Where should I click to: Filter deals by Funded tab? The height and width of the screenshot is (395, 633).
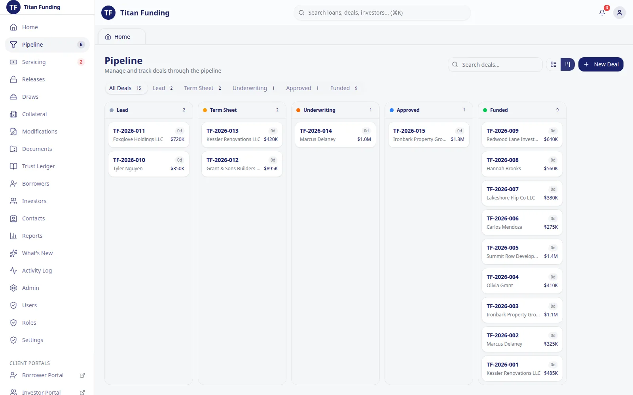[344, 88]
